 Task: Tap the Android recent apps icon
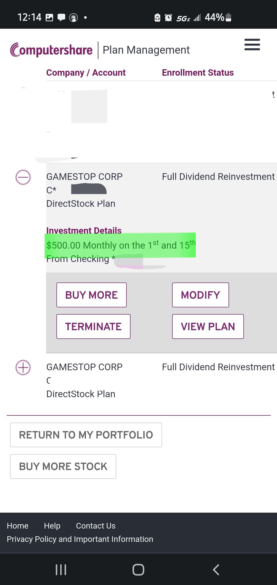tap(61, 570)
